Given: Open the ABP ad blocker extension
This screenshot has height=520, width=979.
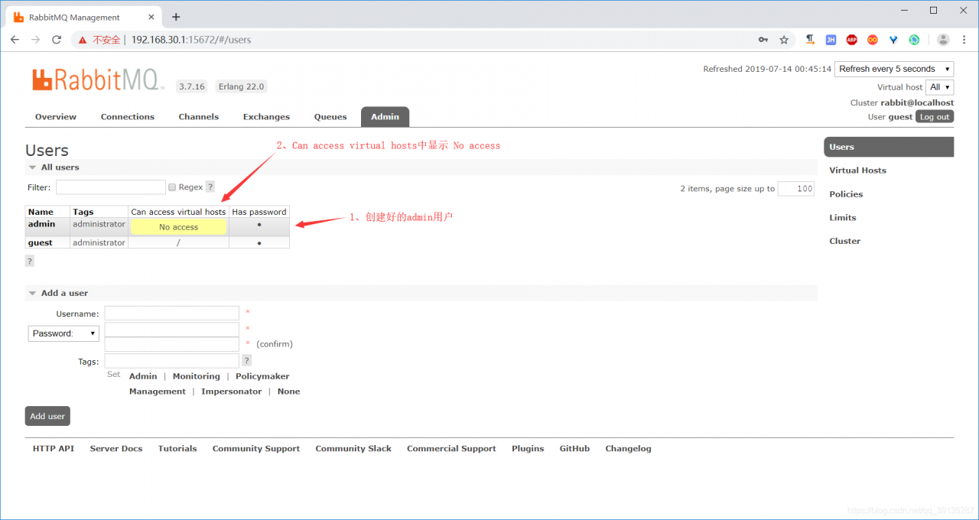Looking at the screenshot, I should point(851,40).
